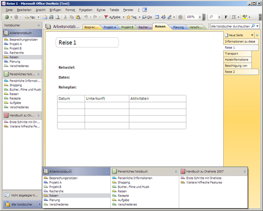The width and height of the screenshot is (263, 211).
Task: Collapse Persönliches Notizbuch in popup
Action: tap(176, 171)
